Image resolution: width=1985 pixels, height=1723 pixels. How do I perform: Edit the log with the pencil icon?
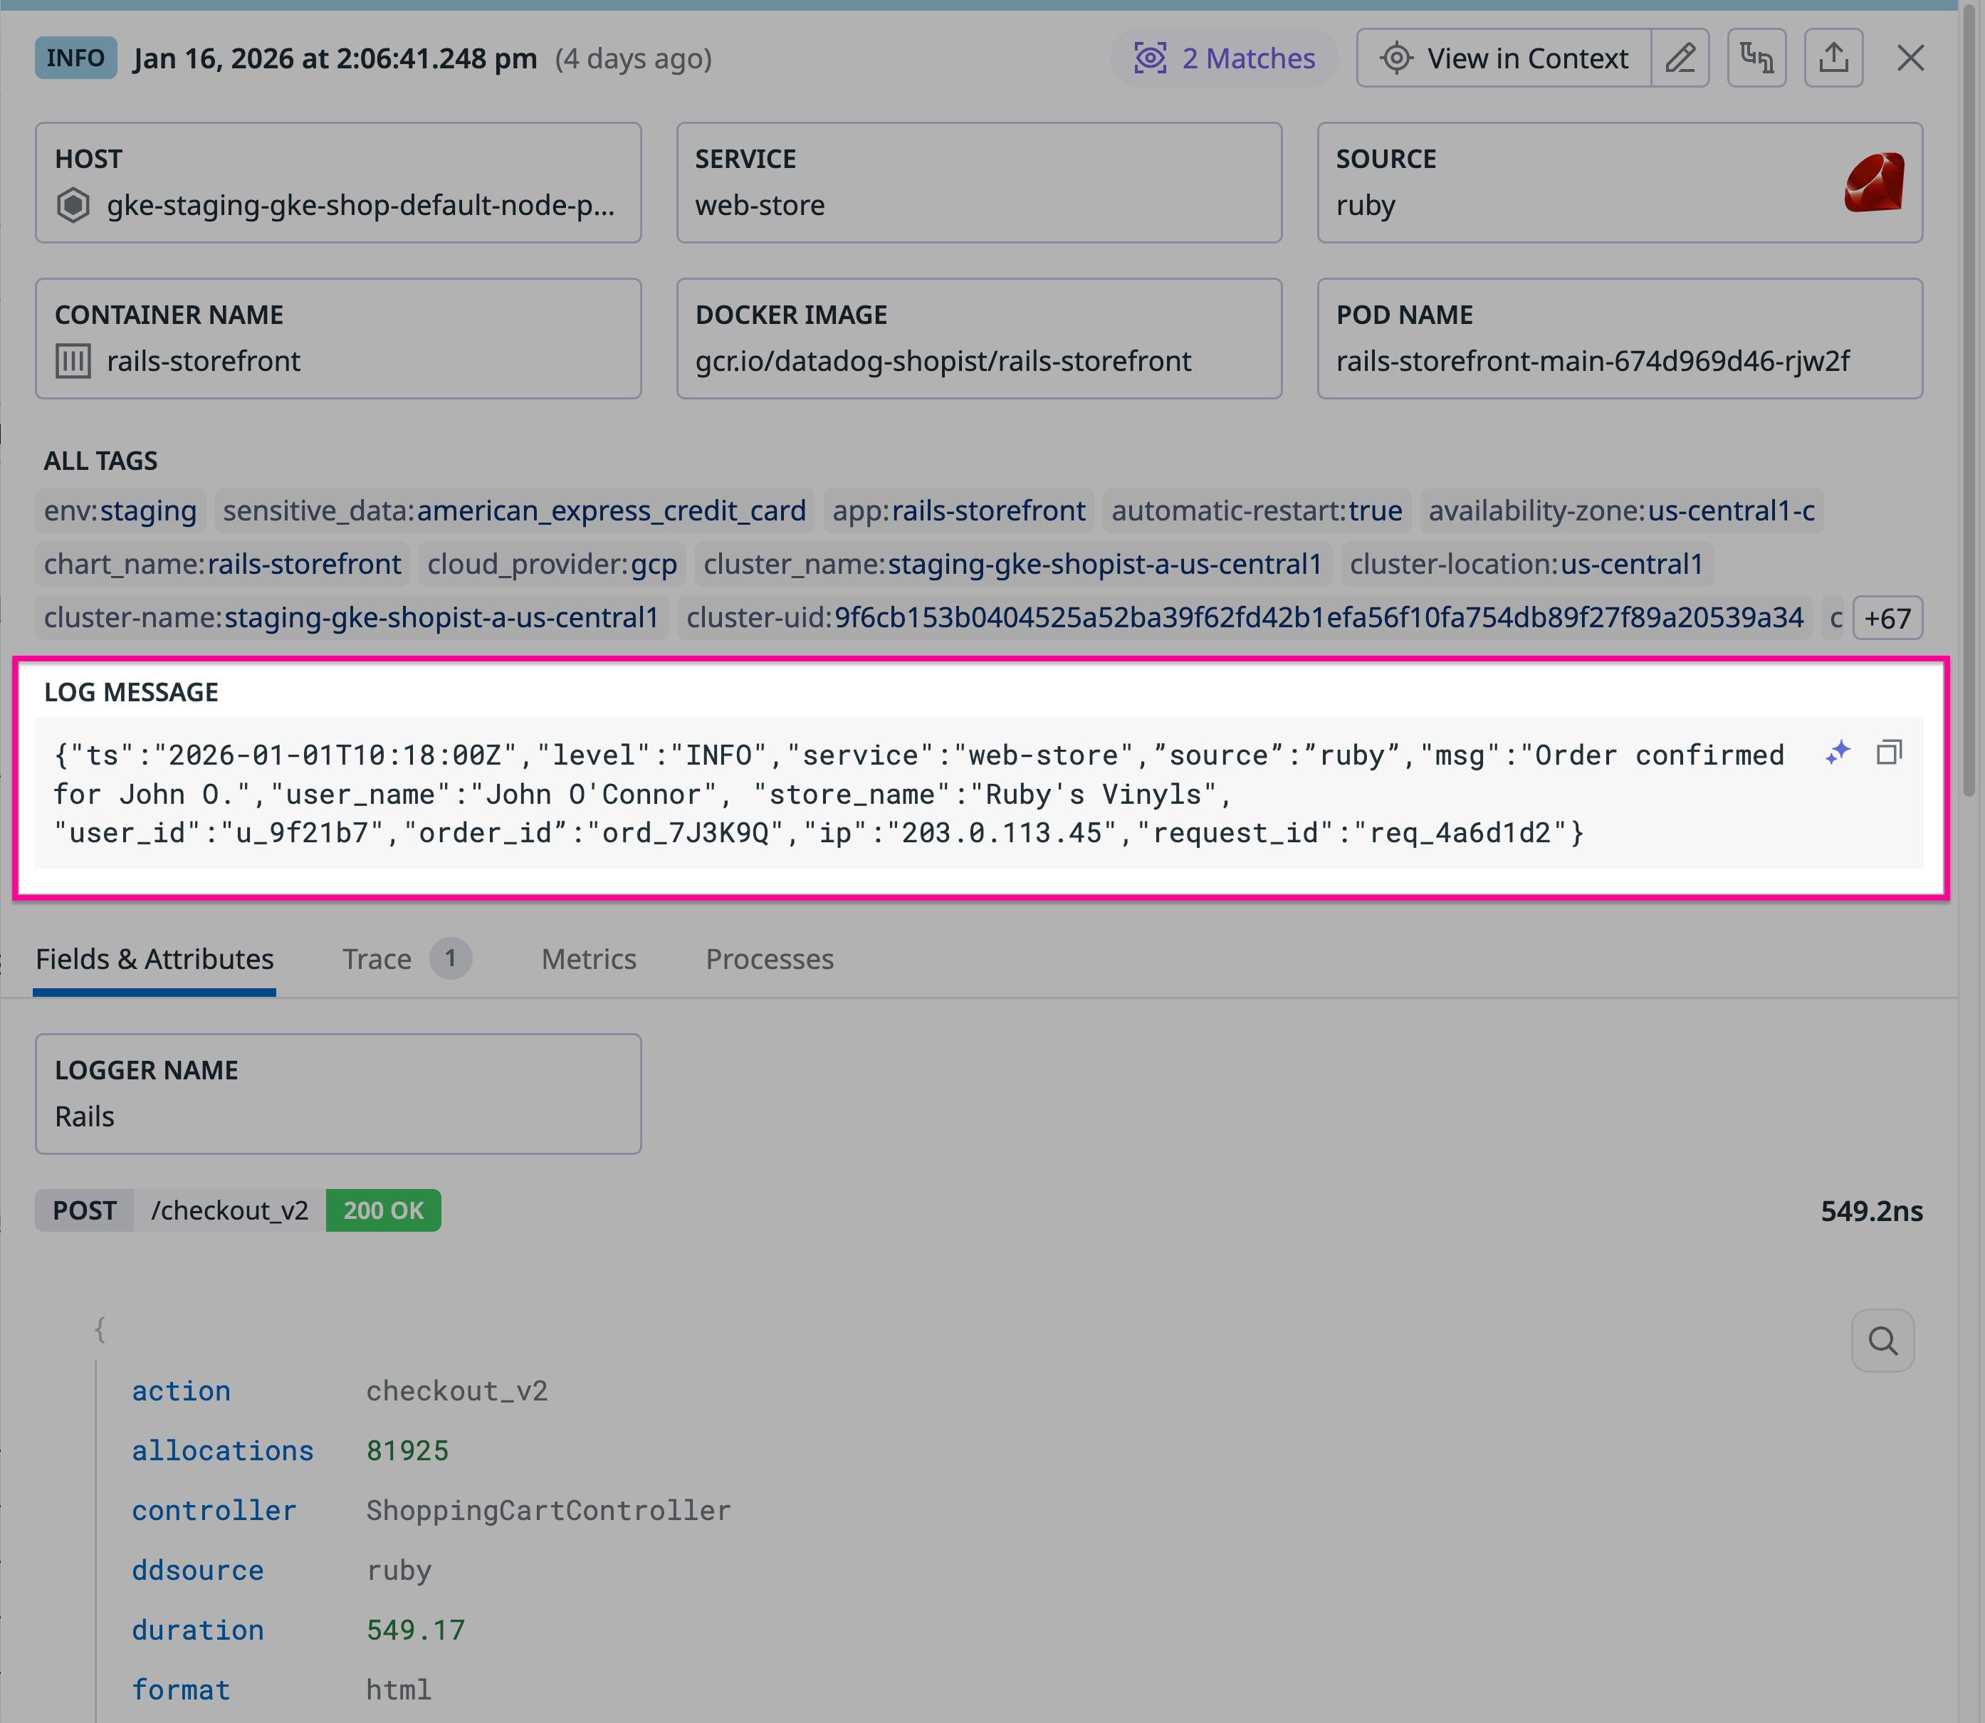[1681, 58]
